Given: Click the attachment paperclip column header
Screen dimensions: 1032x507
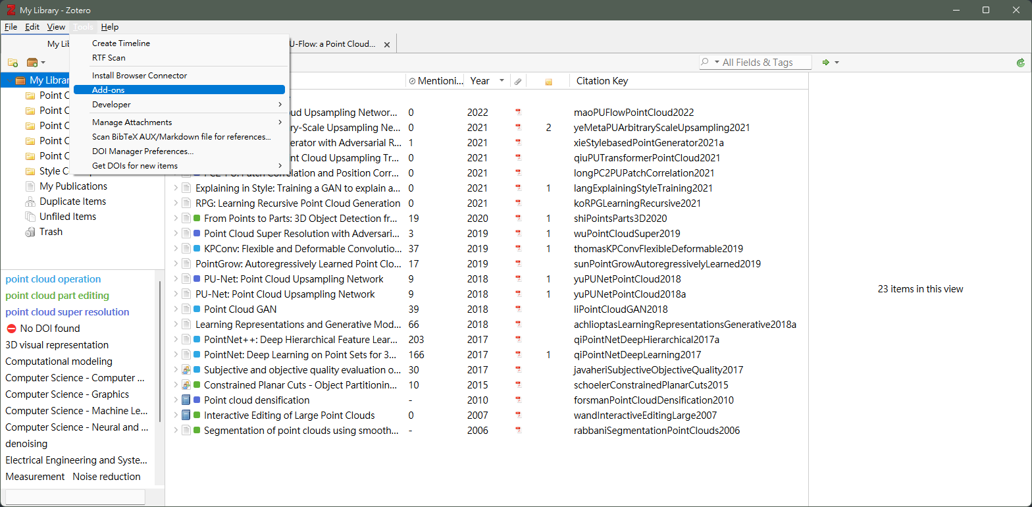Looking at the screenshot, I should click(518, 81).
